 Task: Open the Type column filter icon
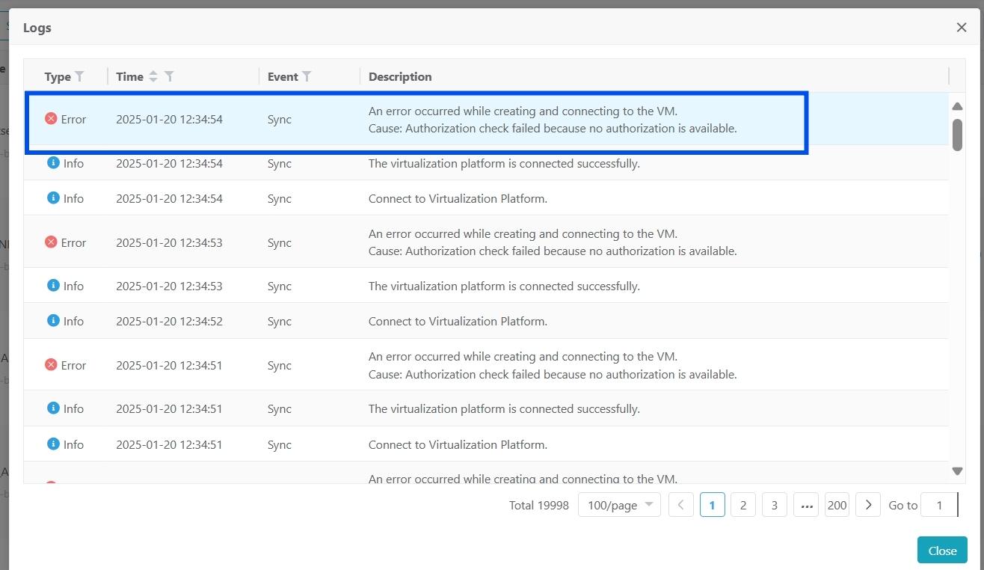pyautogui.click(x=80, y=76)
